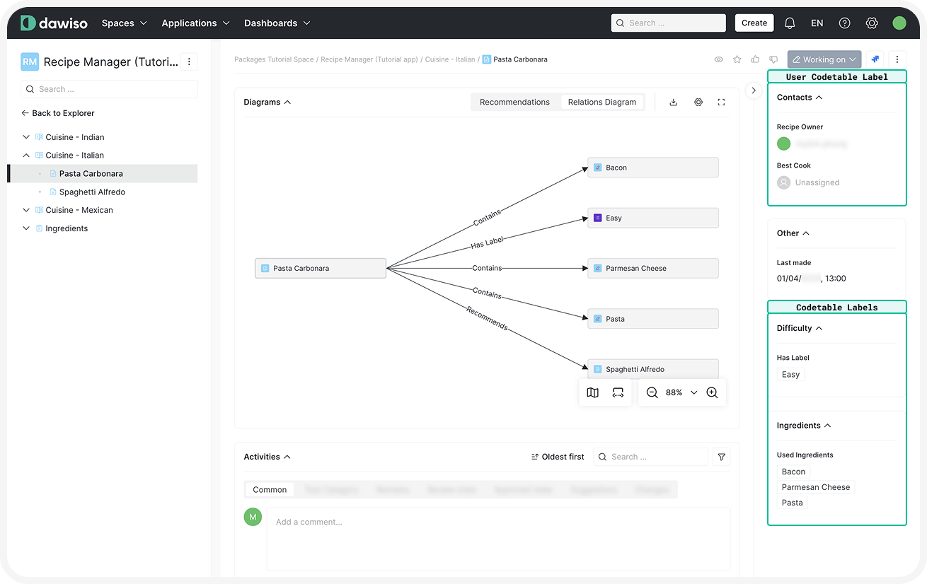Open the help question mark icon

844,23
